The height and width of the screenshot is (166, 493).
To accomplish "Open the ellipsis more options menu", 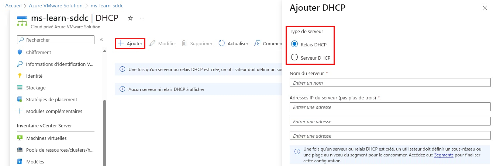I will point(142,18).
